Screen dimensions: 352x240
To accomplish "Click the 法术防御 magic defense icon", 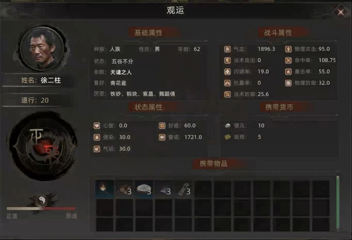I will tap(227, 94).
